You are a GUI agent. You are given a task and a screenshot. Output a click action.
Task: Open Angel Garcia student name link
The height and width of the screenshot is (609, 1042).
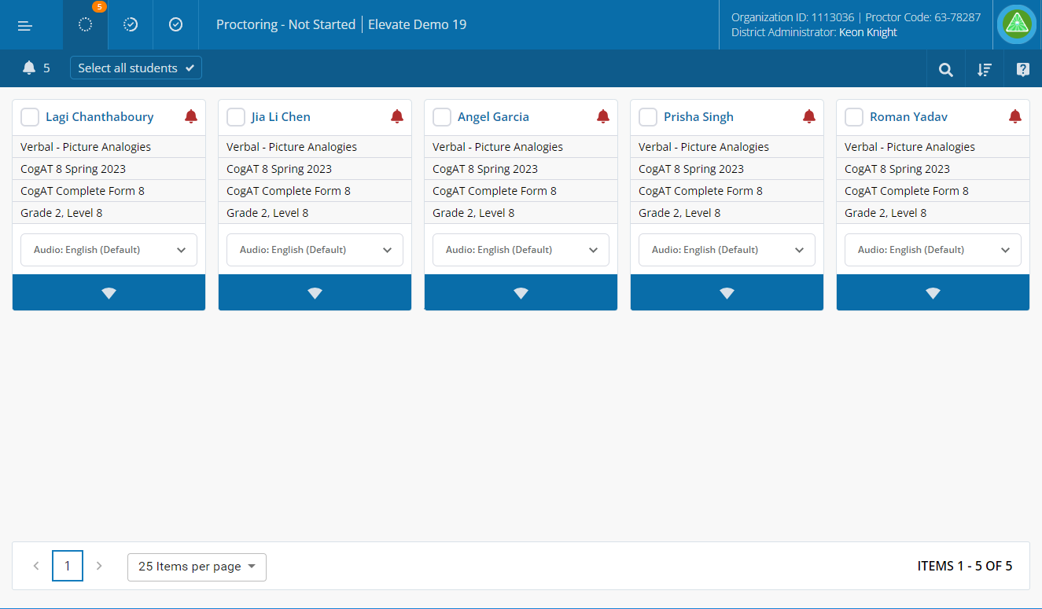pos(493,117)
